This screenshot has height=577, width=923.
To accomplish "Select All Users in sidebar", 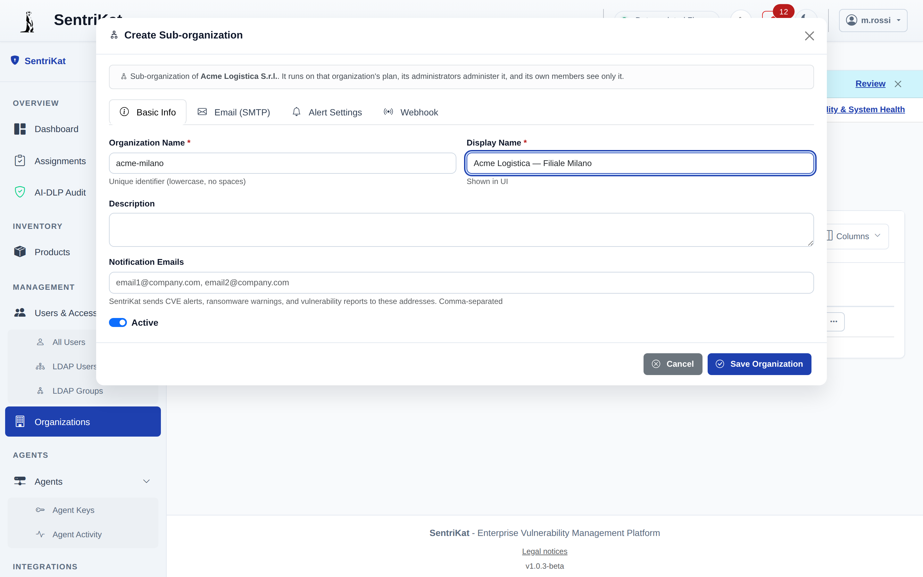I will tap(69, 342).
